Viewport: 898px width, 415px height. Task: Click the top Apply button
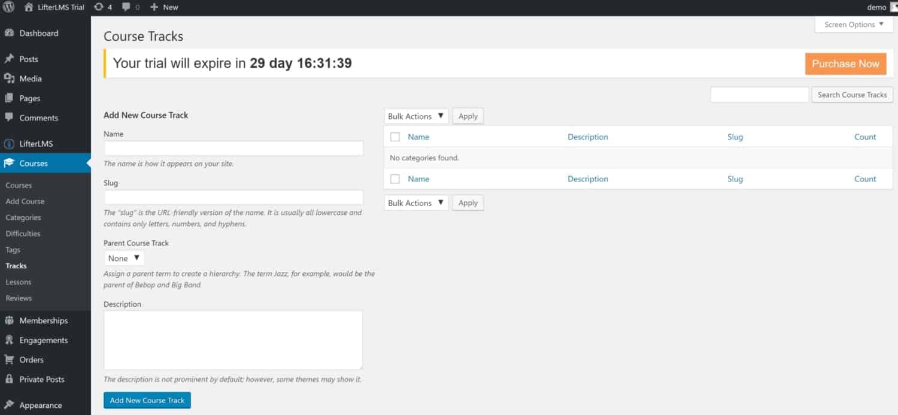468,116
